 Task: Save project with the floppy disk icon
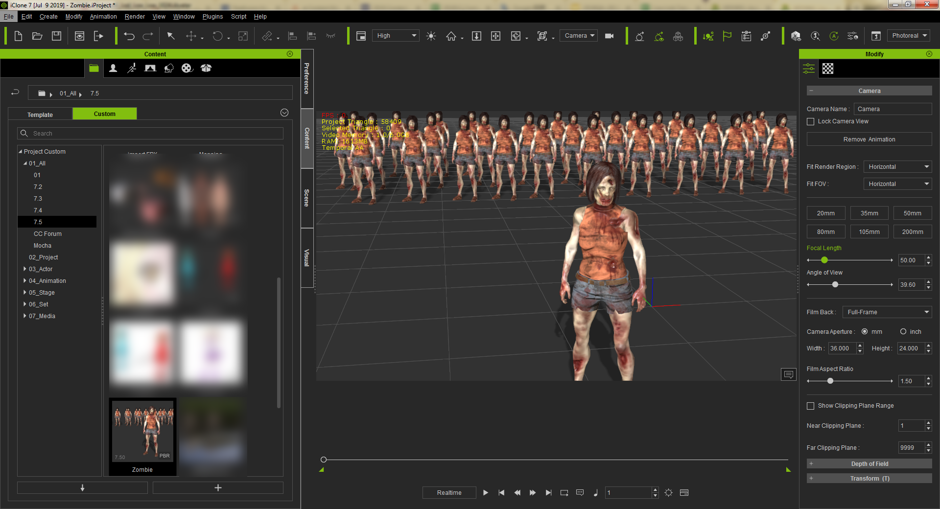point(56,36)
